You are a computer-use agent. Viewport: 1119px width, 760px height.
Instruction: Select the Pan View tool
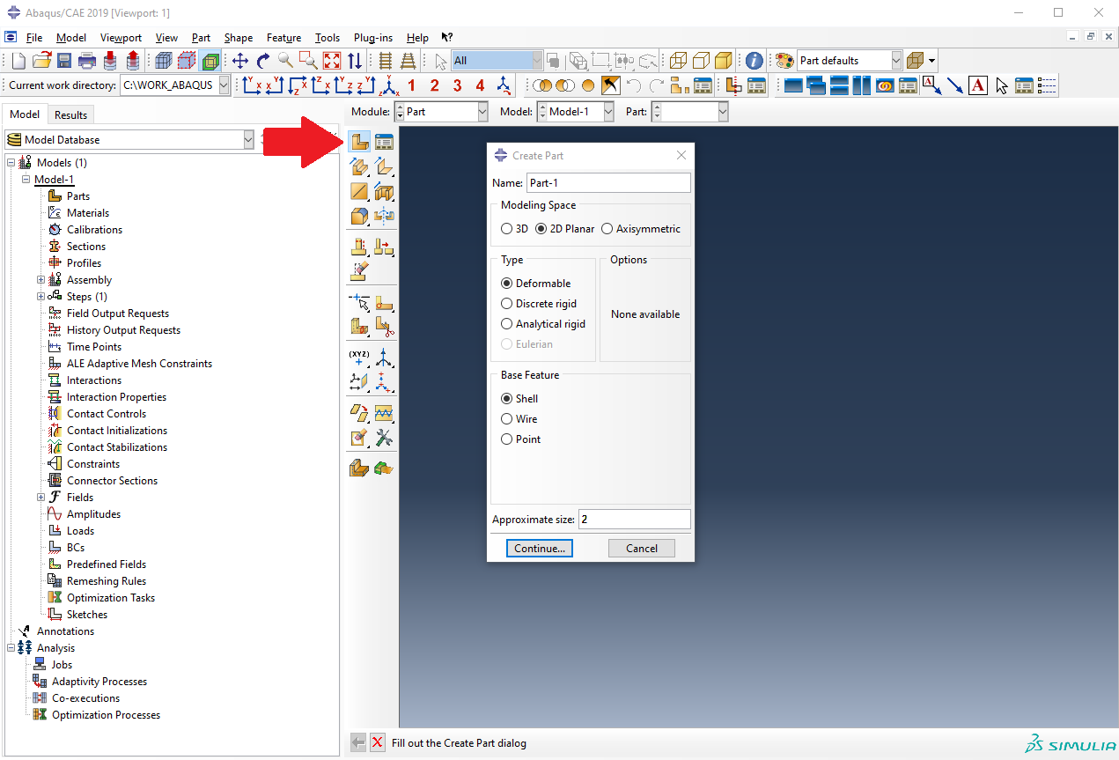click(240, 61)
